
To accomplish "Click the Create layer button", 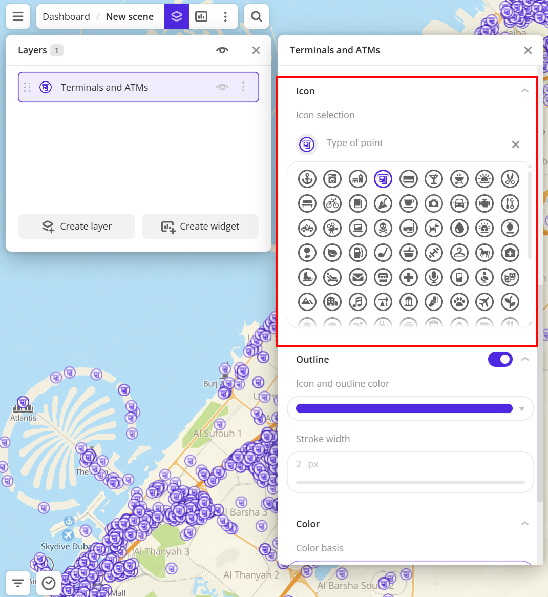I will click(77, 227).
